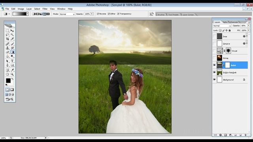Expand effects of the İmza layer
This screenshot has height=142, width=253.
pos(247,36)
